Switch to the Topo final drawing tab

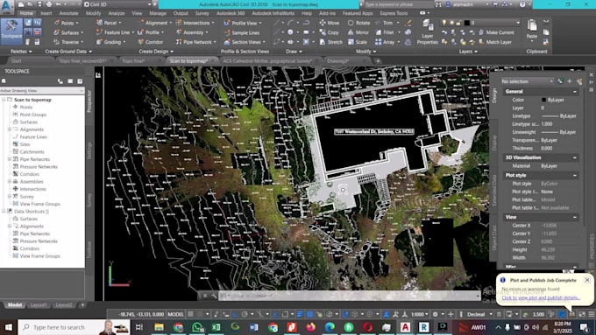click(x=135, y=60)
